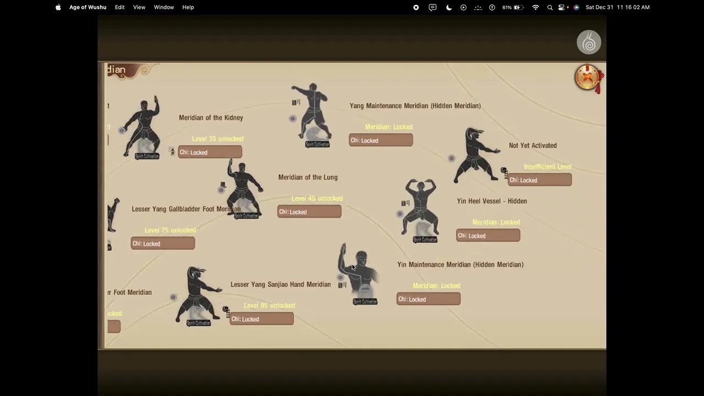Click 'Meridian: Locked' under Yang Maintenance Meridian

pos(389,127)
